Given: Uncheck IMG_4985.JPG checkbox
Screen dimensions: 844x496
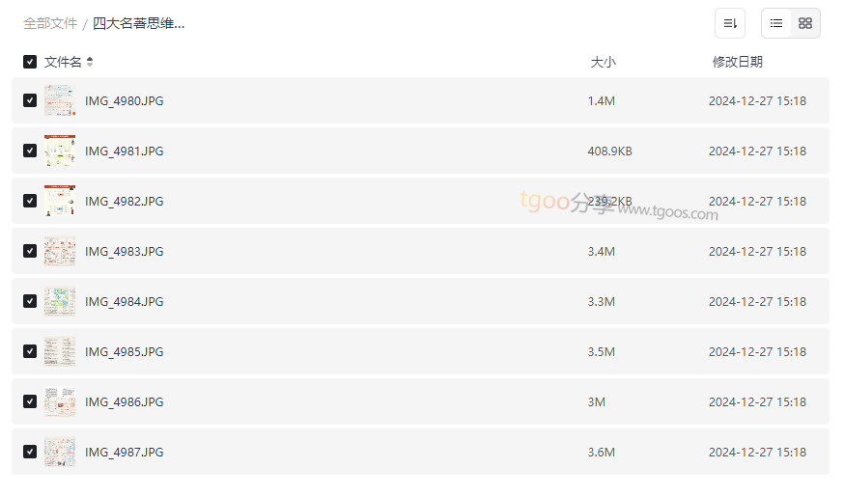Looking at the screenshot, I should [30, 351].
